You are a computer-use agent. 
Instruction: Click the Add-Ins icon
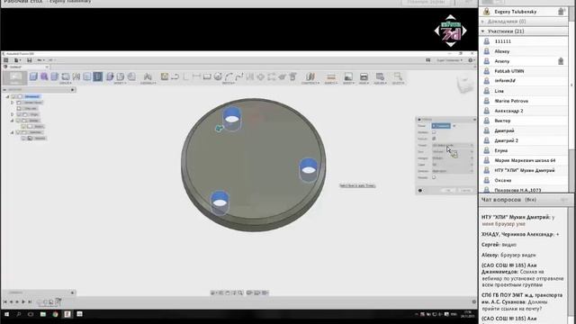(x=380, y=76)
